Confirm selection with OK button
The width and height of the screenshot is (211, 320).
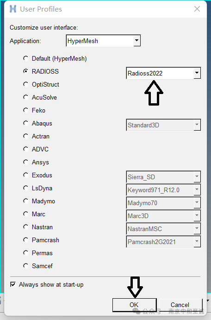coord(134,305)
